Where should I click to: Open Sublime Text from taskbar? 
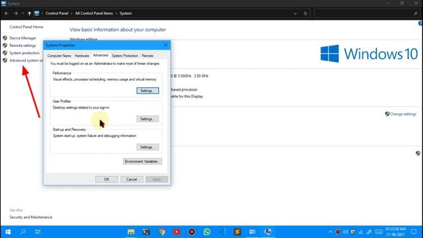coord(237,232)
